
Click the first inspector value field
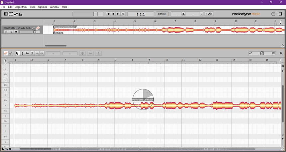click(x=53, y=53)
